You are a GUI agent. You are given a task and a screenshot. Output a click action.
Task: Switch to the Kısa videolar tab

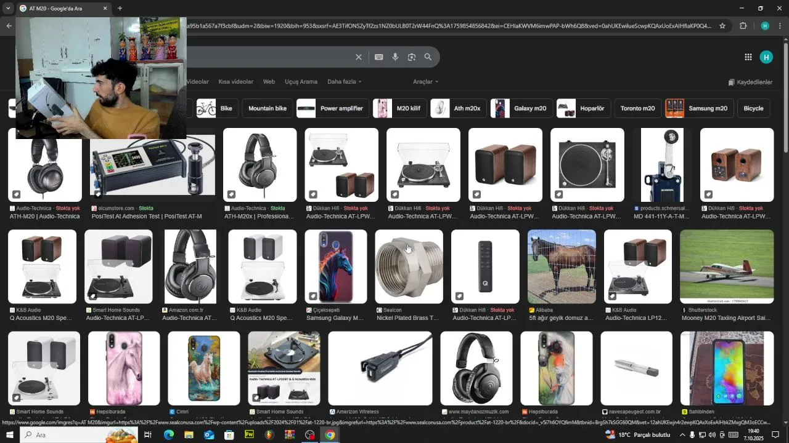pyautogui.click(x=235, y=82)
